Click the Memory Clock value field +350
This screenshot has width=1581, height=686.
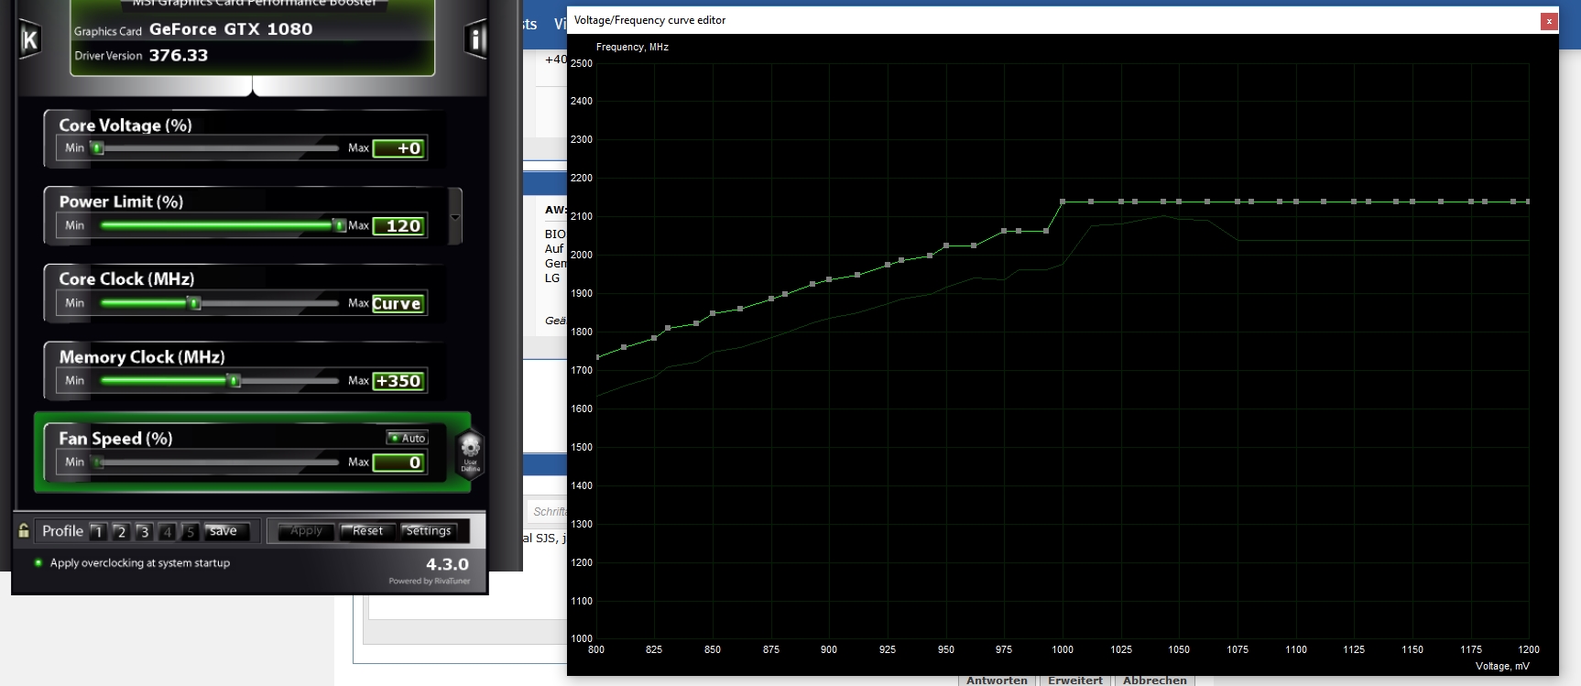pos(398,381)
